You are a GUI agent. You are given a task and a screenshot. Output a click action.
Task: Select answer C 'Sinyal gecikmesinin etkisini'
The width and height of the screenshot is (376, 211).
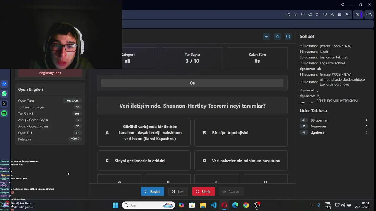(144, 161)
